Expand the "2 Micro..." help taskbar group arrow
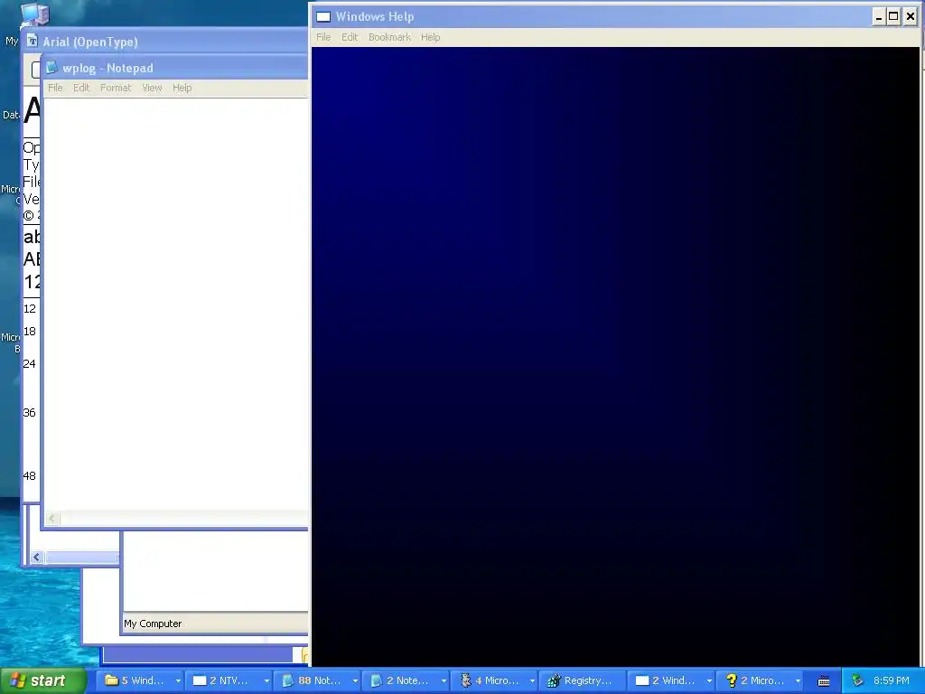925x694 pixels. click(797, 681)
